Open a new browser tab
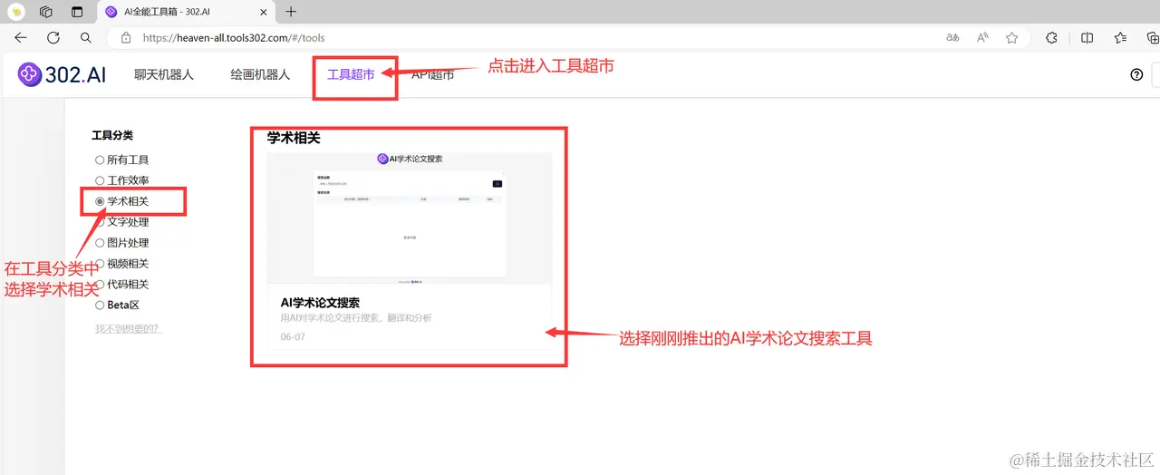The height and width of the screenshot is (475, 1160). (290, 12)
